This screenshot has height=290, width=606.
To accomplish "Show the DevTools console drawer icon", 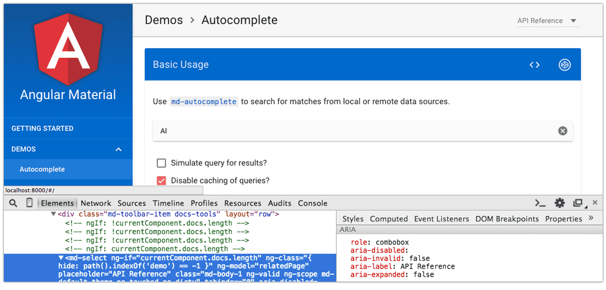I will 540,203.
